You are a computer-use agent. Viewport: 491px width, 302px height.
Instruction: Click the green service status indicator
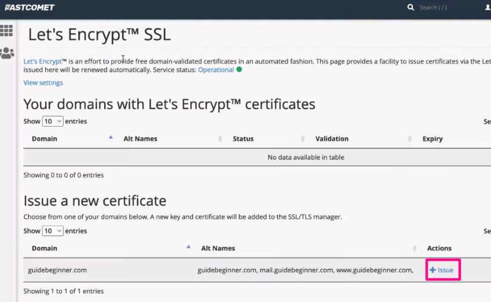[239, 69]
